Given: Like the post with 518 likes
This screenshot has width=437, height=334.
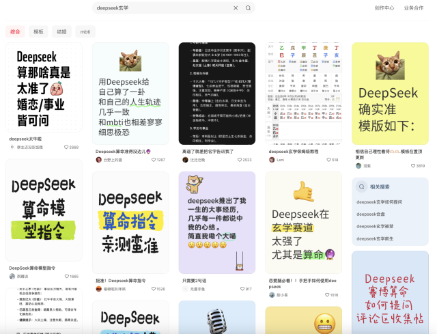Looking at the screenshot, I should pyautogui.click(x=328, y=160).
